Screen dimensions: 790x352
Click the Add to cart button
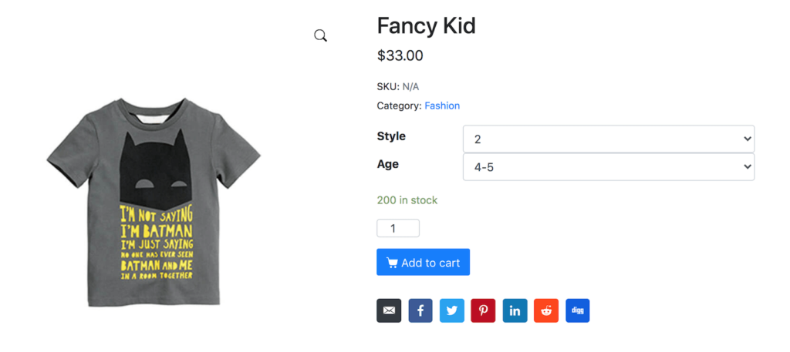(423, 263)
